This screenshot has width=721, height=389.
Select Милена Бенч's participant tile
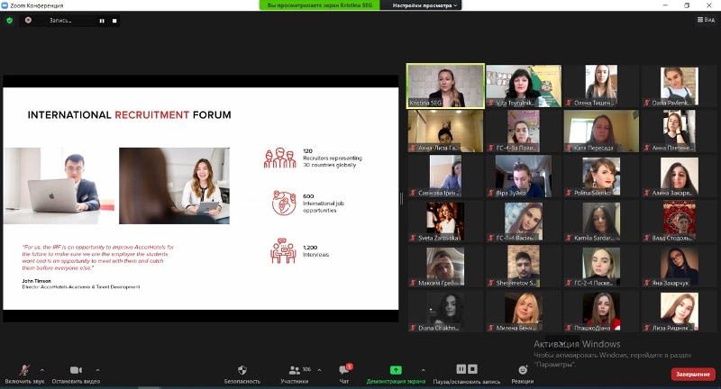coord(524,311)
